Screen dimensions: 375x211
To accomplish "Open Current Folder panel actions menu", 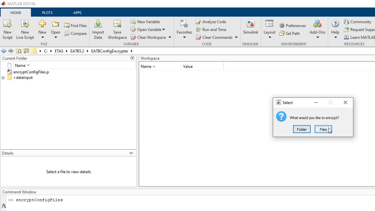I will [x=132, y=58].
